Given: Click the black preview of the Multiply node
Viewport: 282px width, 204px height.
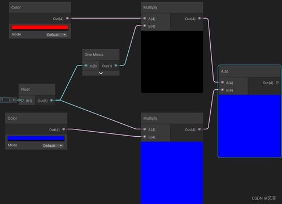Looking at the screenshot, I should [172, 62].
